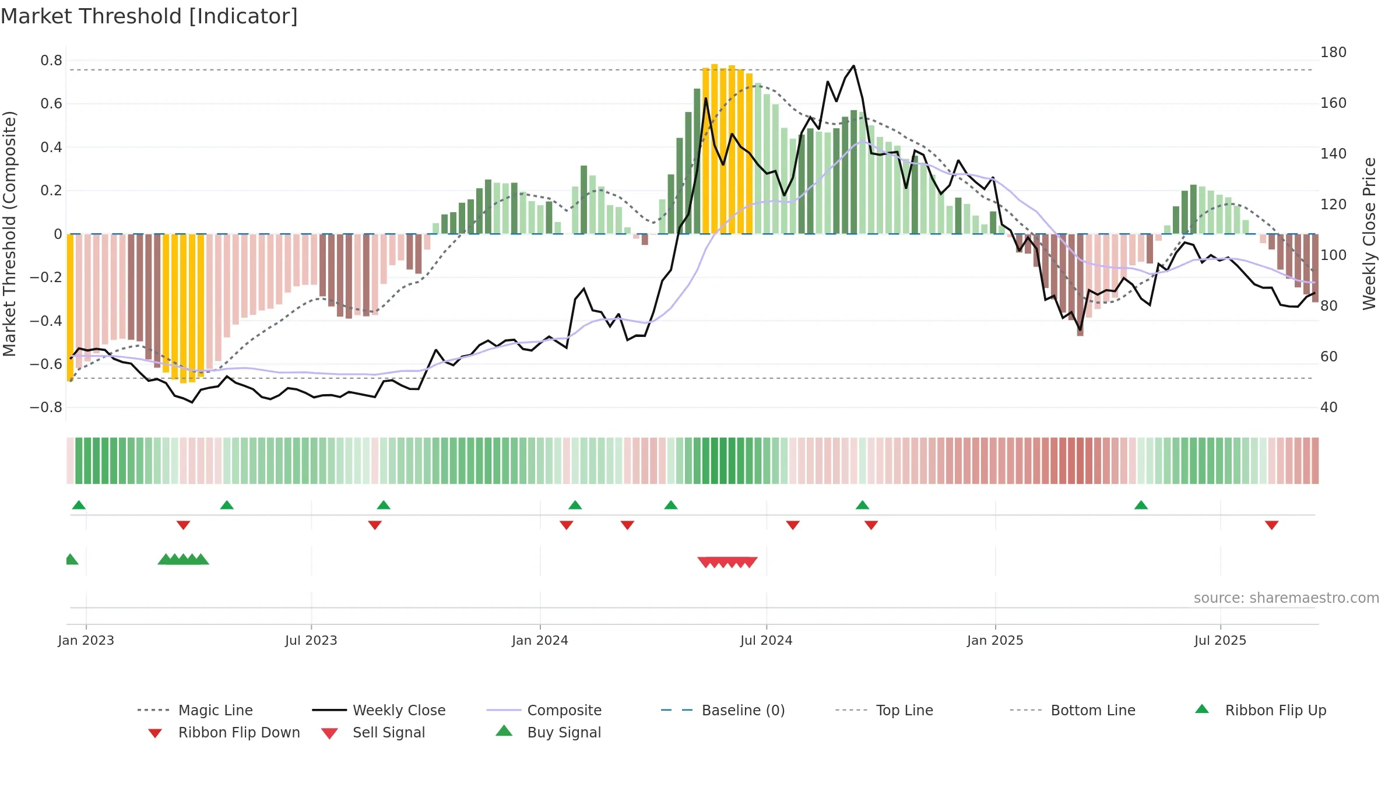Click the ribbon flip up marker near Jan 2023
This screenshot has width=1399, height=787.
click(x=79, y=505)
